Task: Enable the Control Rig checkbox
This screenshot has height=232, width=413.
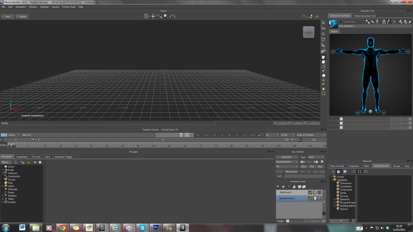Action: tap(341, 22)
